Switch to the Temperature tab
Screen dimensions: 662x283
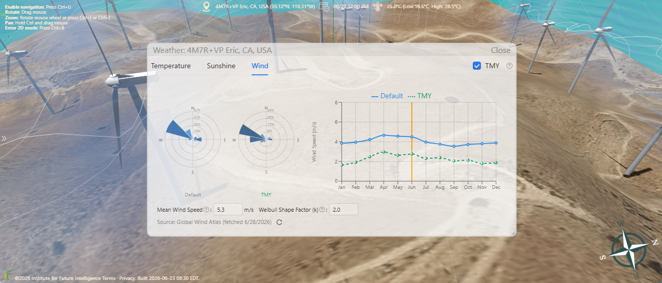pyautogui.click(x=171, y=66)
